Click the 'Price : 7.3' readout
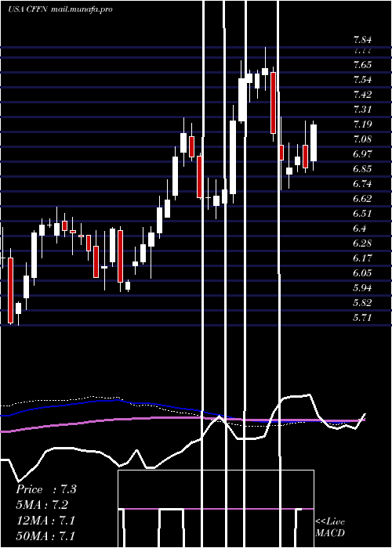 pyautogui.click(x=45, y=489)
